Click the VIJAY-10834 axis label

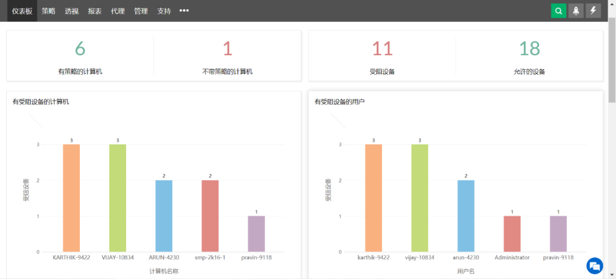[117, 258]
